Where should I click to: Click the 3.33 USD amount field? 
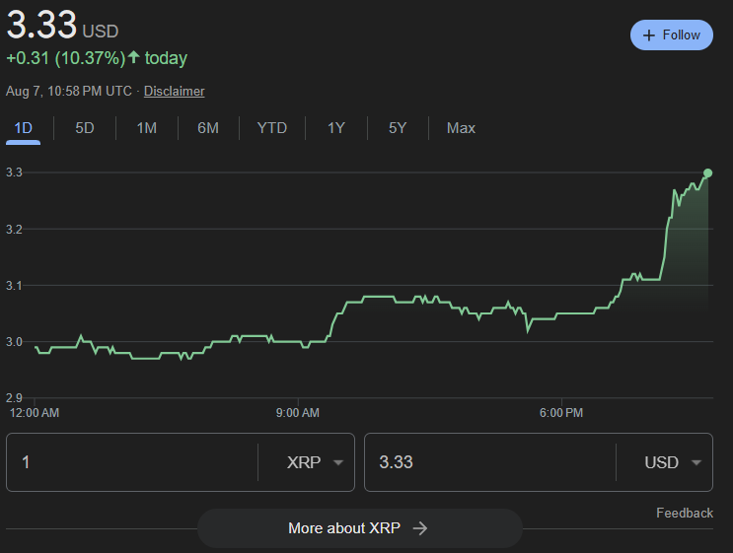click(490, 462)
